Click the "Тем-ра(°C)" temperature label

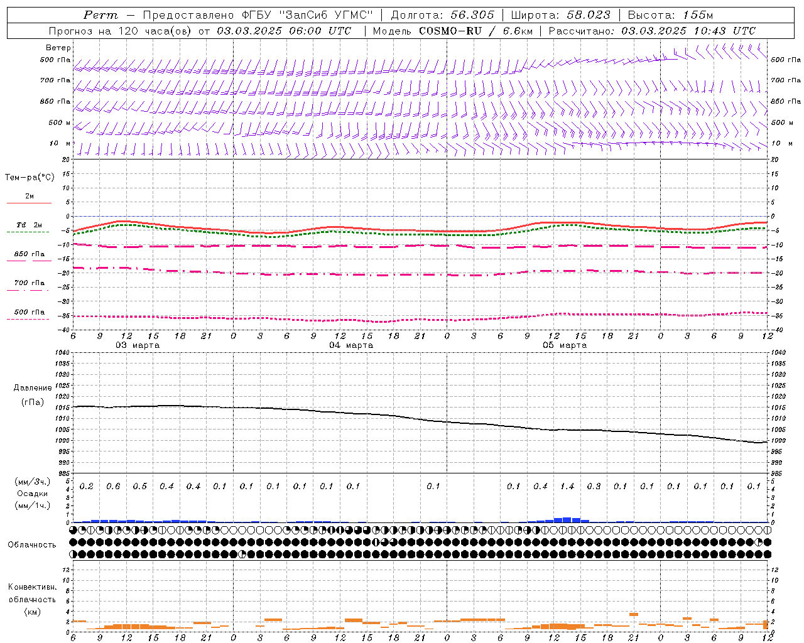[30, 178]
